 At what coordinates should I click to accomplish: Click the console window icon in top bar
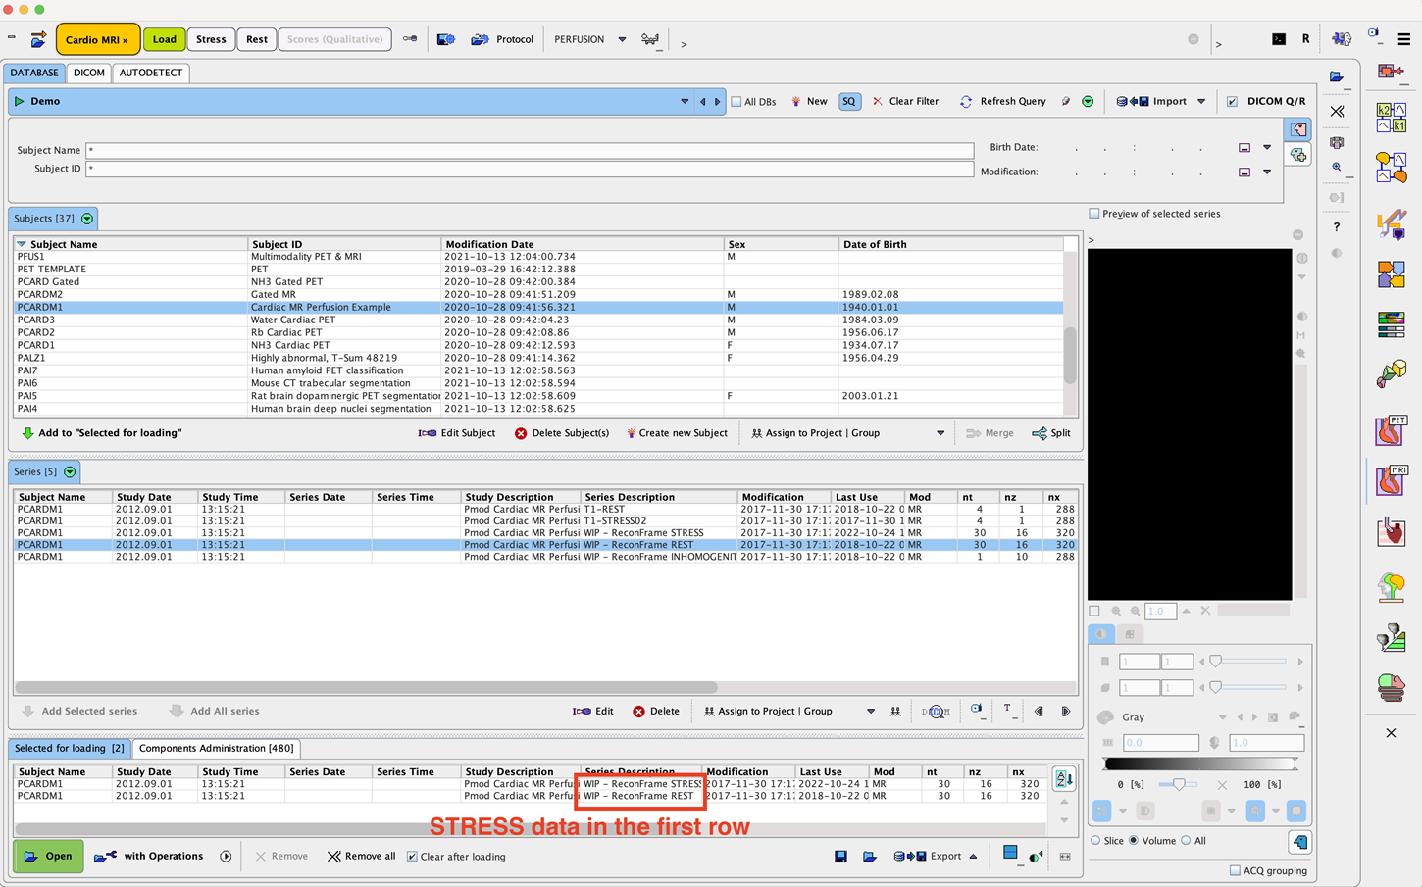1279,39
